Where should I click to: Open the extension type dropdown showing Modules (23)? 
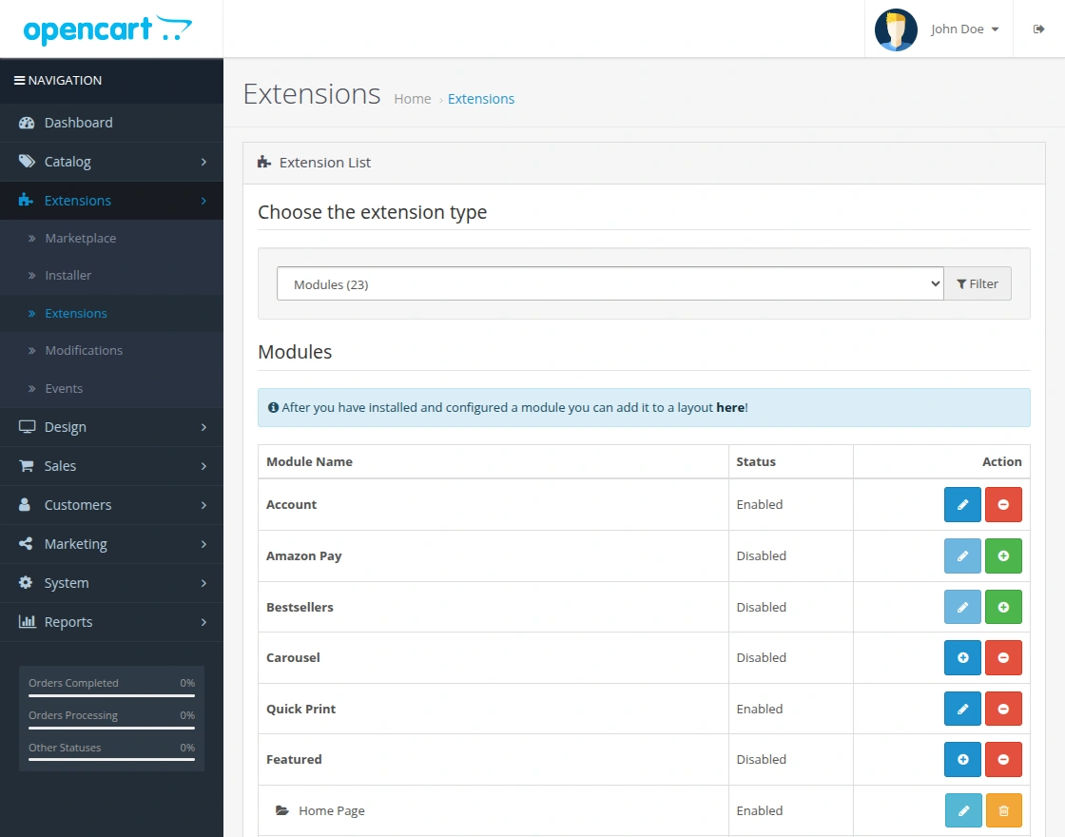[610, 283]
